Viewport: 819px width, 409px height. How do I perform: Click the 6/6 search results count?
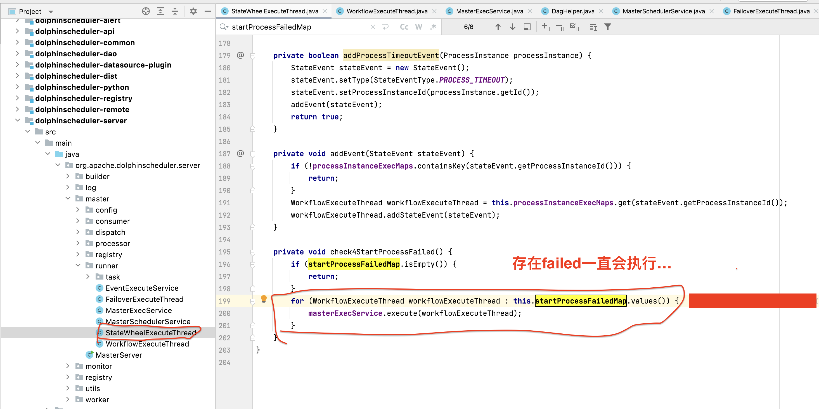[x=468, y=27]
